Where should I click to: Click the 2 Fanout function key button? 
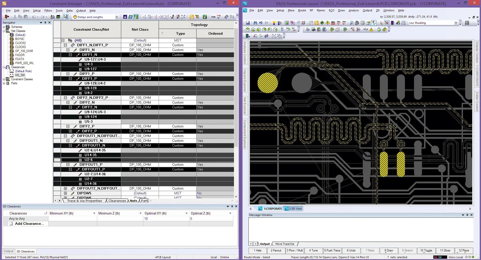pos(276,250)
